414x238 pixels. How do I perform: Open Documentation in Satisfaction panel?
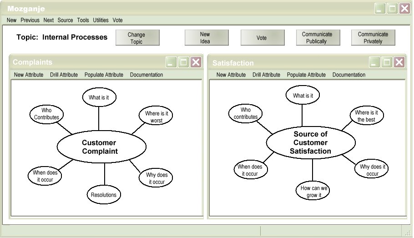tap(348, 75)
